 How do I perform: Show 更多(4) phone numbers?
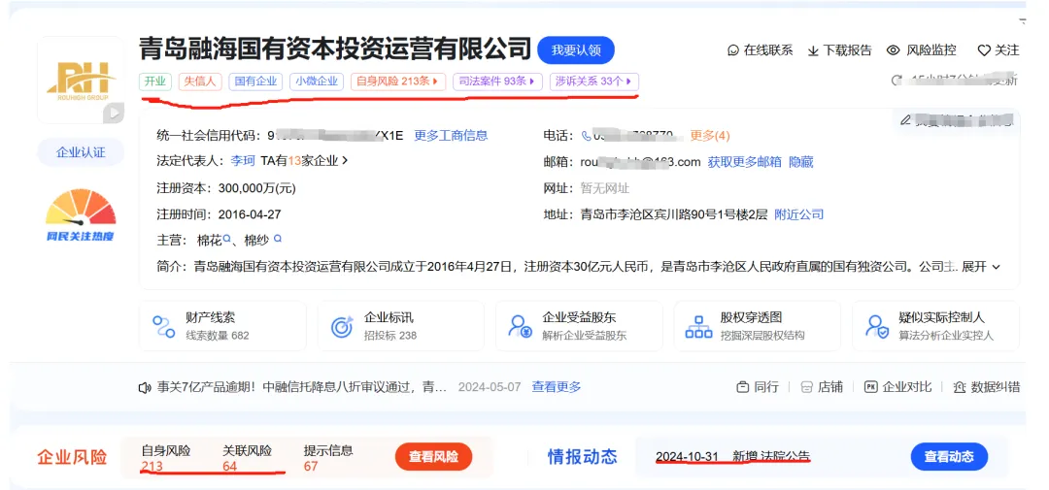tap(710, 136)
